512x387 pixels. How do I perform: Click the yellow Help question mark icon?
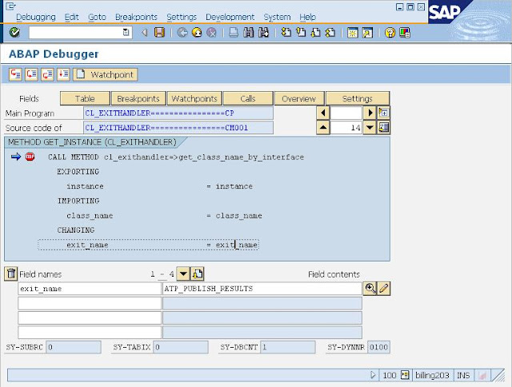pos(390,32)
